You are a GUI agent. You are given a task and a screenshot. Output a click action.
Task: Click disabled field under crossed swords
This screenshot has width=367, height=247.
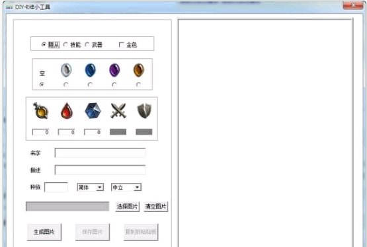coord(118,132)
